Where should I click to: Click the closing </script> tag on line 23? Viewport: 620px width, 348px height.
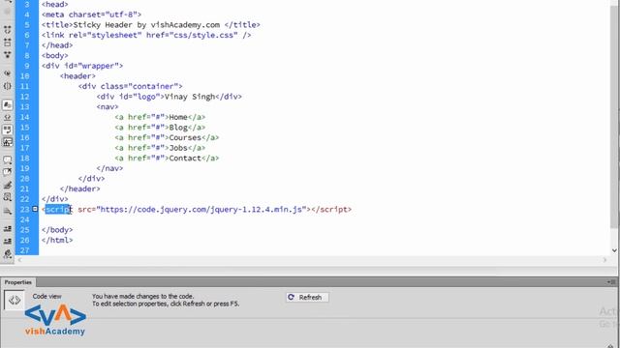tap(331, 209)
